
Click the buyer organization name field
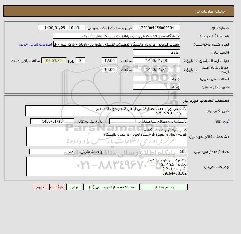pyautogui.click(x=116, y=36)
